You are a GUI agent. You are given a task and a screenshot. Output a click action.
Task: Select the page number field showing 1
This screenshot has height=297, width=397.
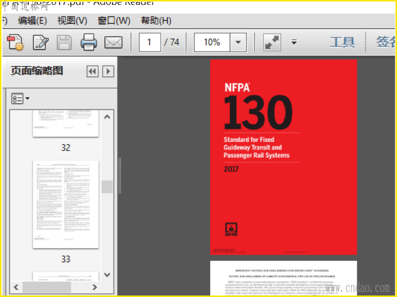point(150,42)
